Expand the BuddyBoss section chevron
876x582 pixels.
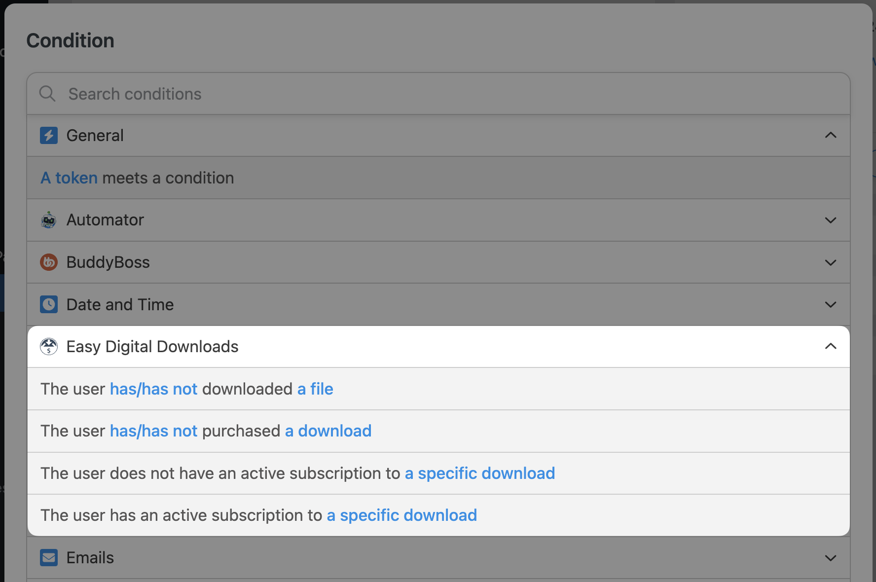(831, 262)
